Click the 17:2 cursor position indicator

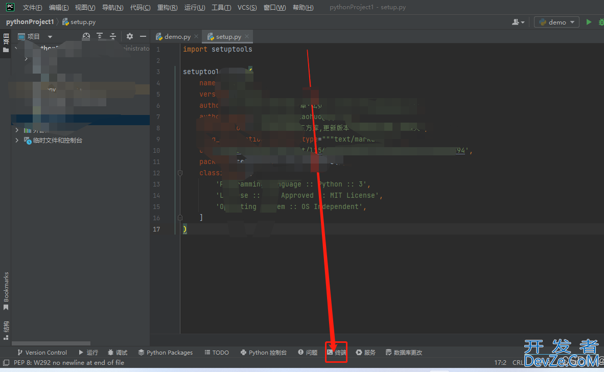pos(500,363)
